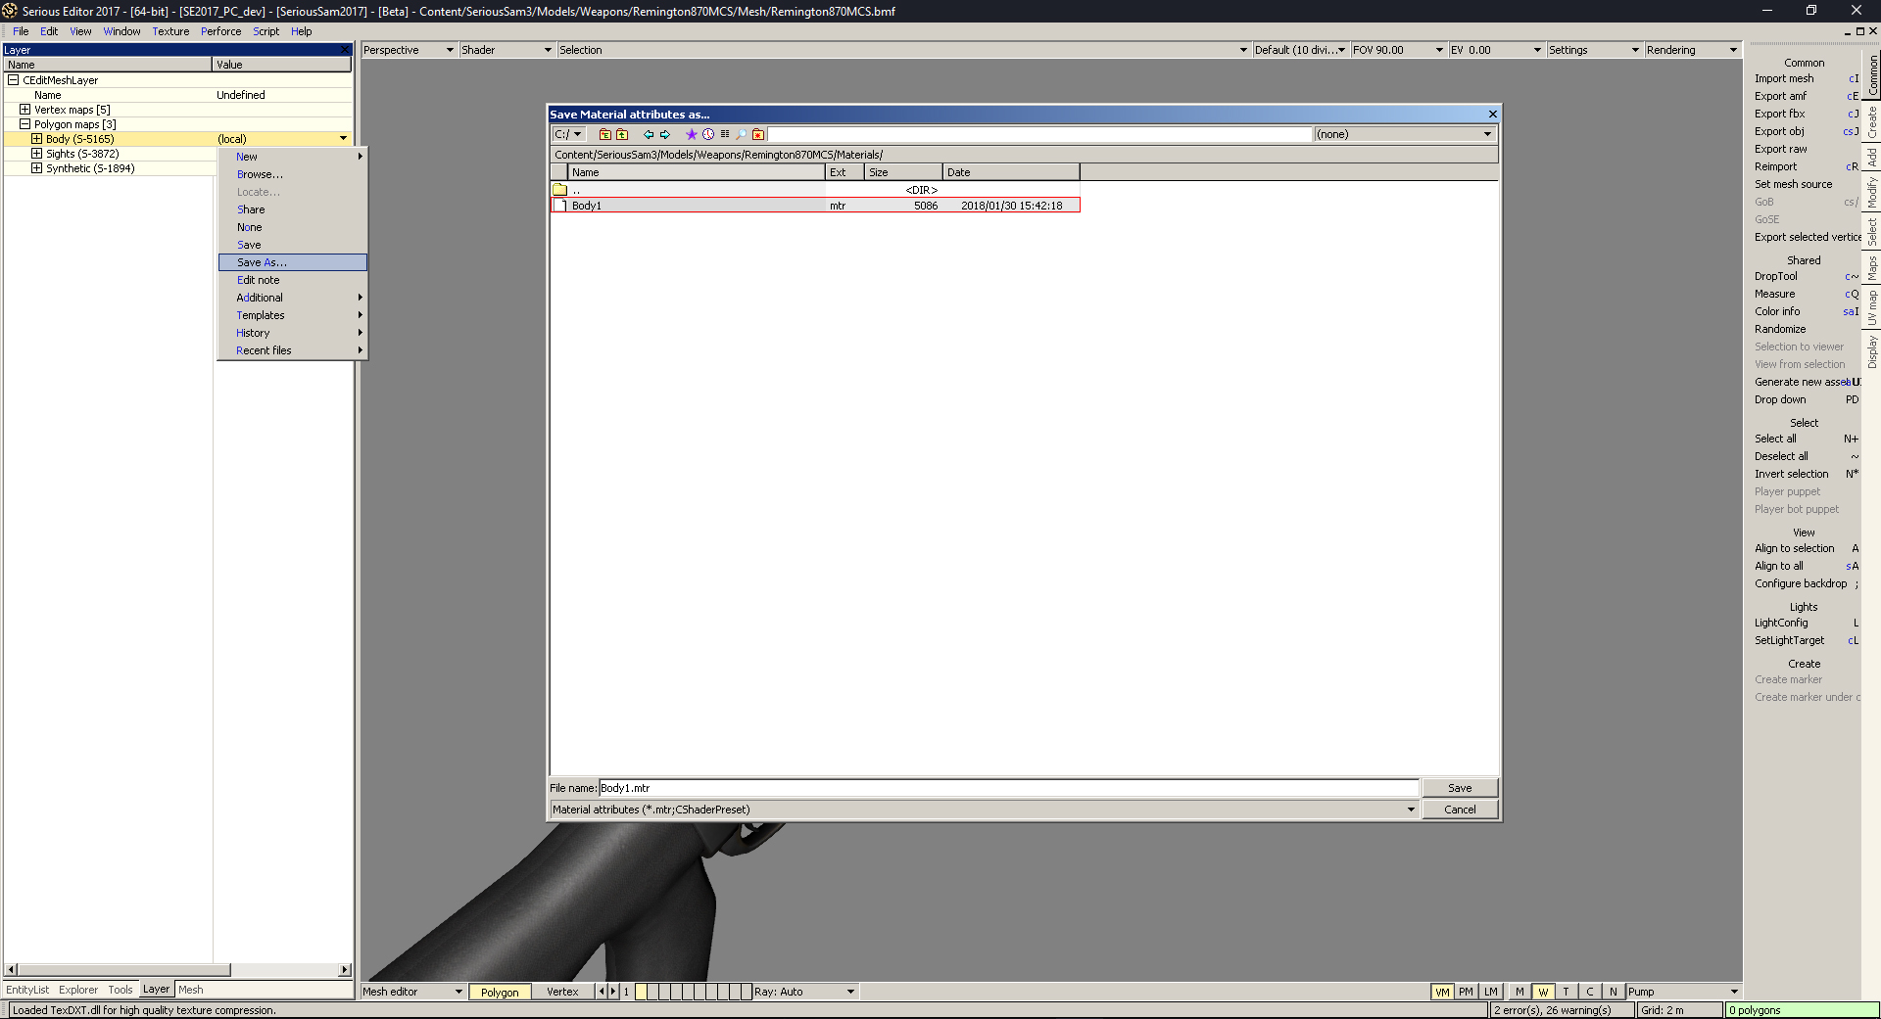This screenshot has width=1881, height=1019.
Task: Toggle the W button in the bottom bar
Action: point(1543,992)
